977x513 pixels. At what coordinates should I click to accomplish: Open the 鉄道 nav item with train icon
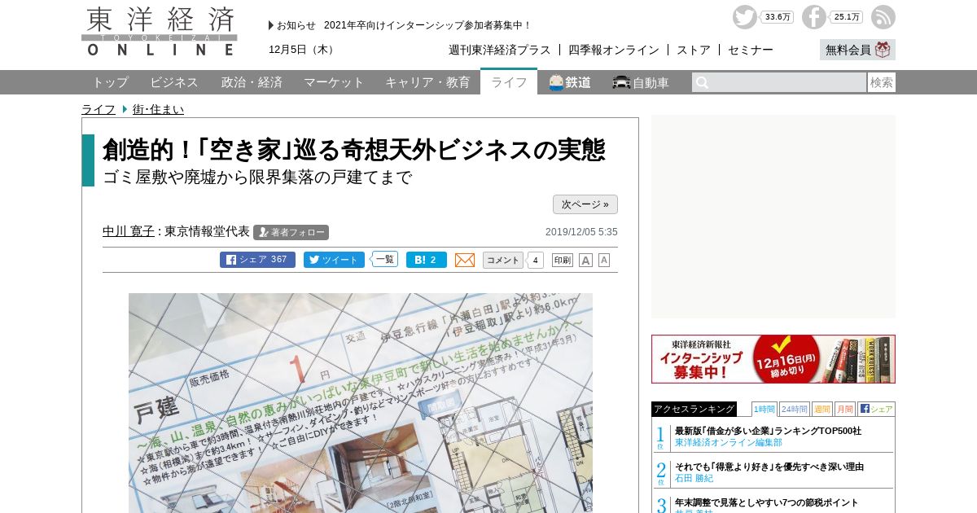coord(570,82)
